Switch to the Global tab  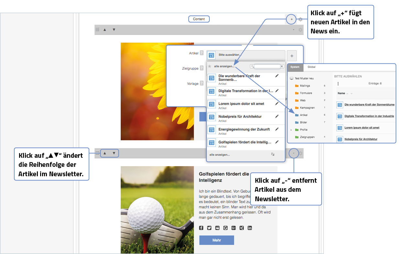(311, 67)
